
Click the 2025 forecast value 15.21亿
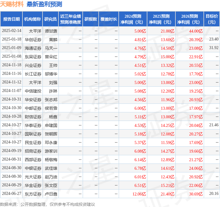coord(167,185)
